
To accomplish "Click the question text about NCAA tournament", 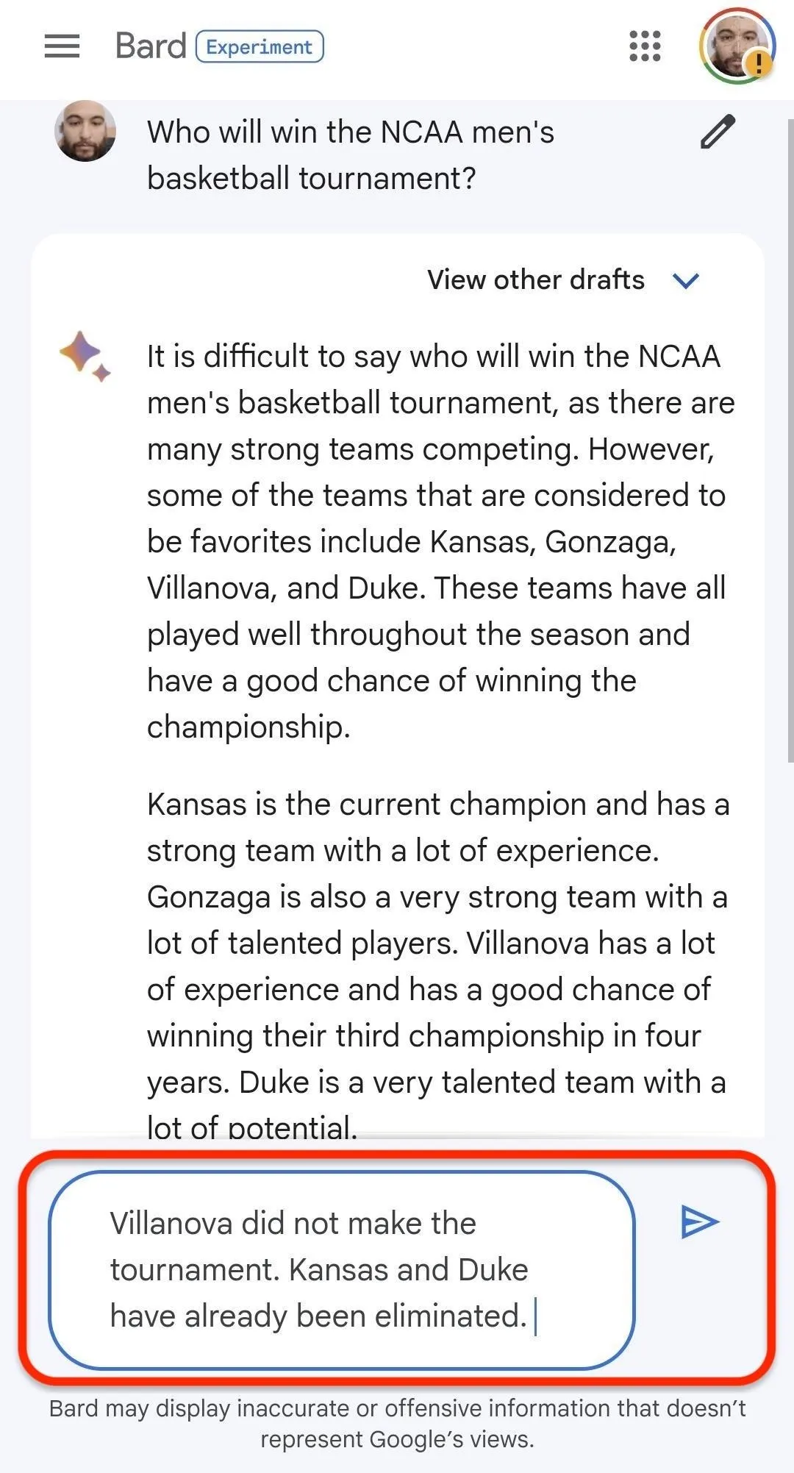I will click(x=351, y=155).
